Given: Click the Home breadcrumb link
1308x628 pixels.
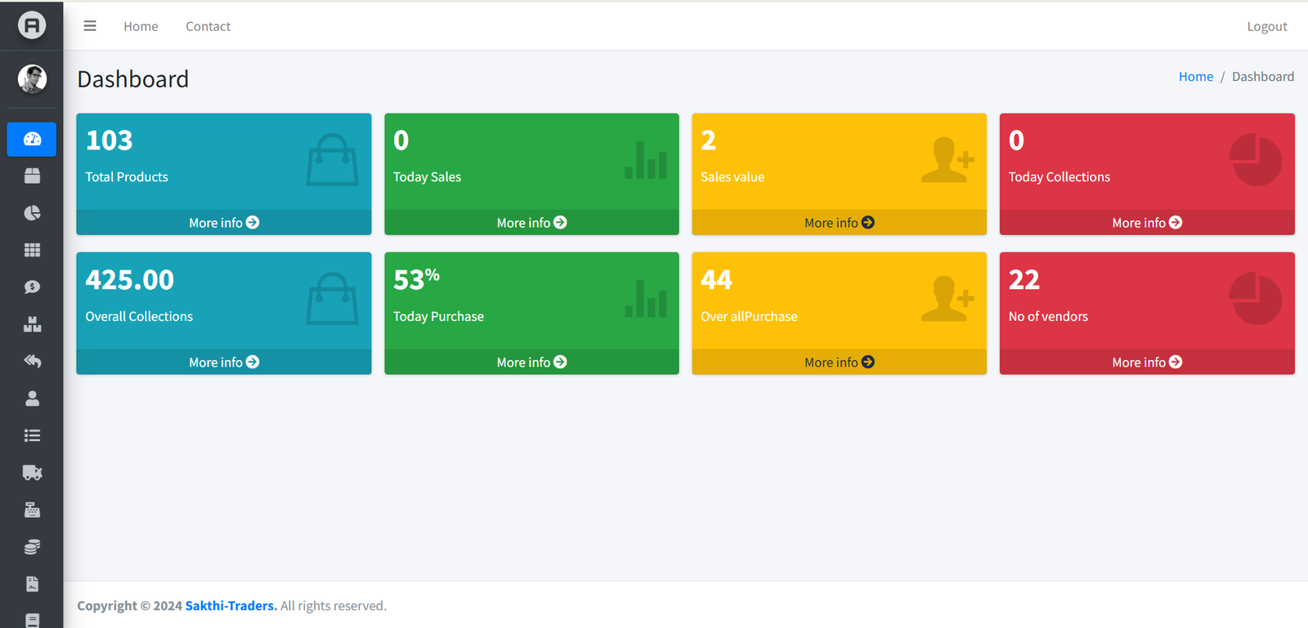Looking at the screenshot, I should point(1195,76).
